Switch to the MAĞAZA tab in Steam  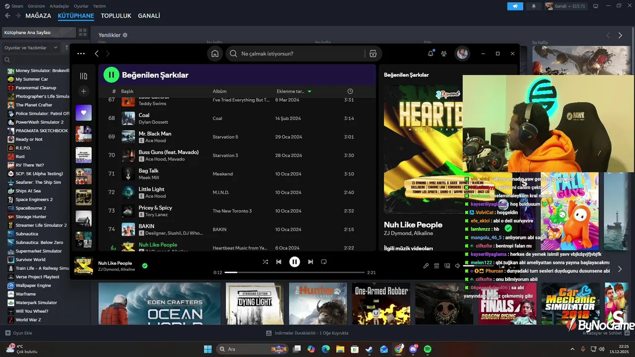point(38,16)
